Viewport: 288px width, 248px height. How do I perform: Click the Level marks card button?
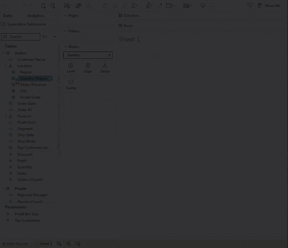tap(71, 68)
